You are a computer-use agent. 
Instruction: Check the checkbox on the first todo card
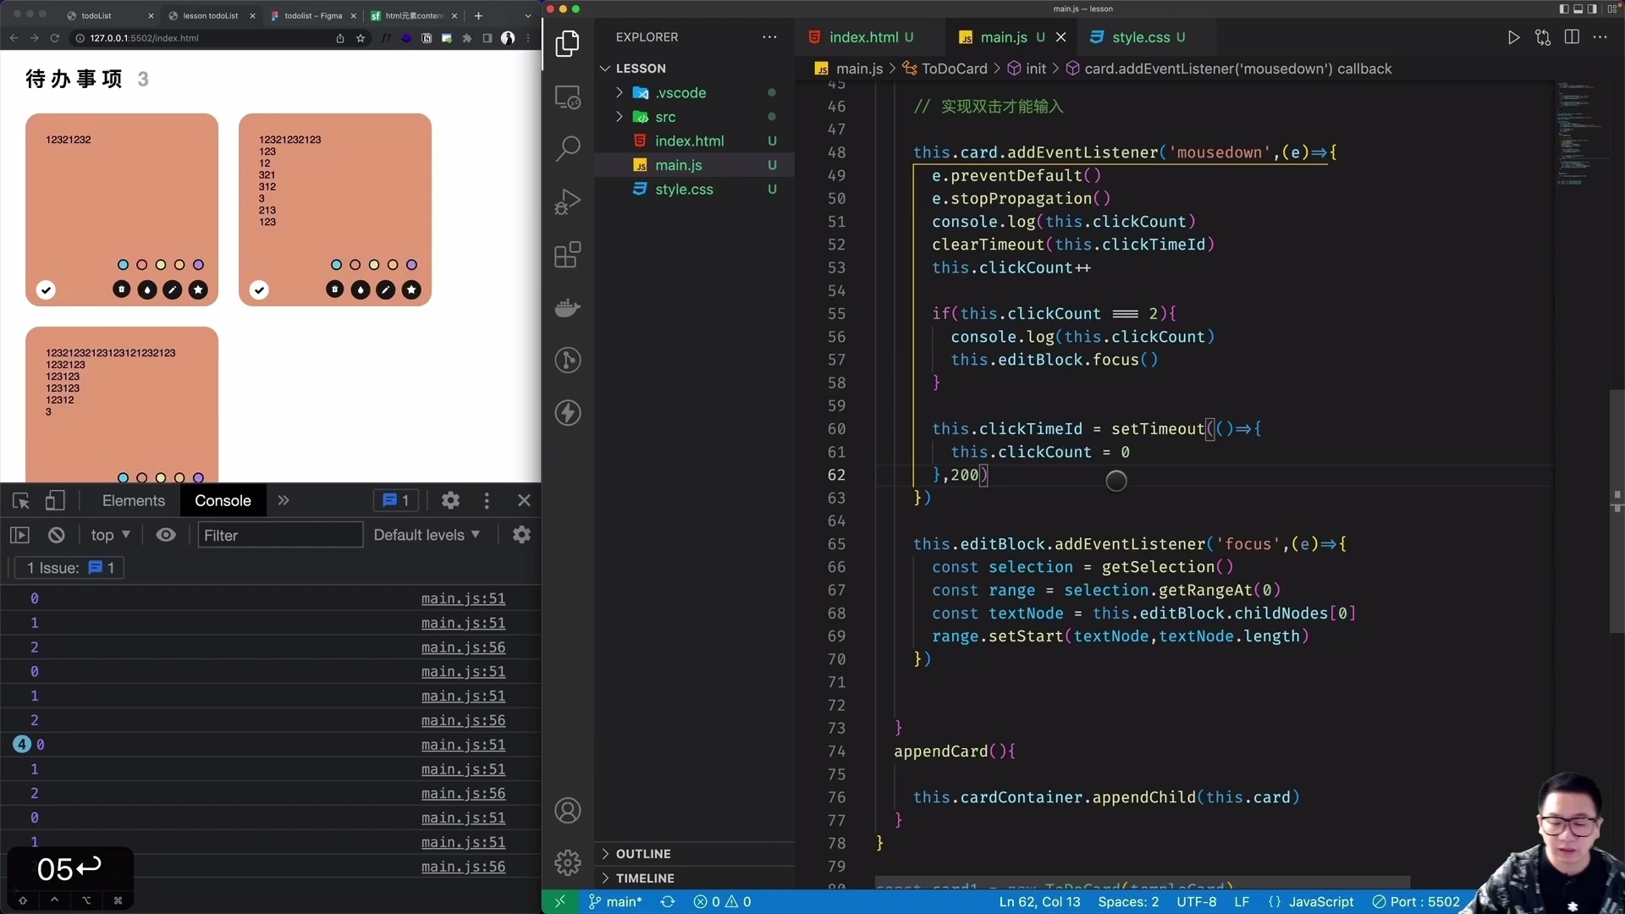tap(46, 289)
